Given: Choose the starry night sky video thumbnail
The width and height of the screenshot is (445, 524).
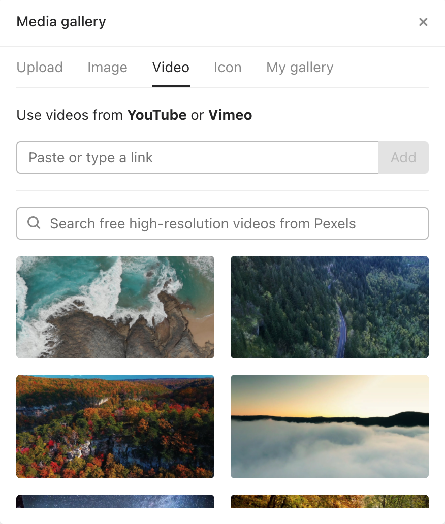Looking at the screenshot, I should coord(115,501).
